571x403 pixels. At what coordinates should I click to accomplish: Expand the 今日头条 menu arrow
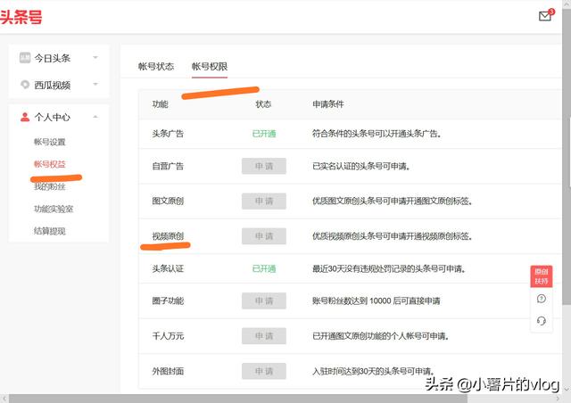coord(95,58)
